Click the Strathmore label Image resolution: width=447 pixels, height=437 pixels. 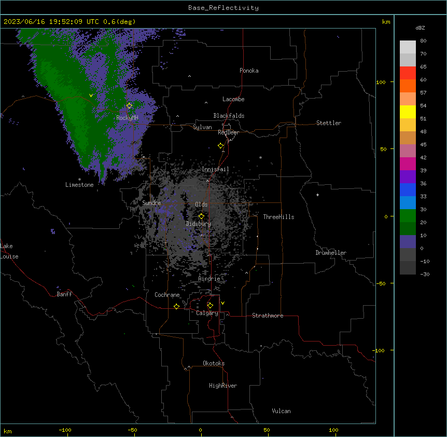tap(268, 316)
